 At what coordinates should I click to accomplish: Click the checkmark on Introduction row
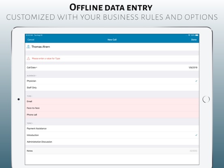click(196, 135)
